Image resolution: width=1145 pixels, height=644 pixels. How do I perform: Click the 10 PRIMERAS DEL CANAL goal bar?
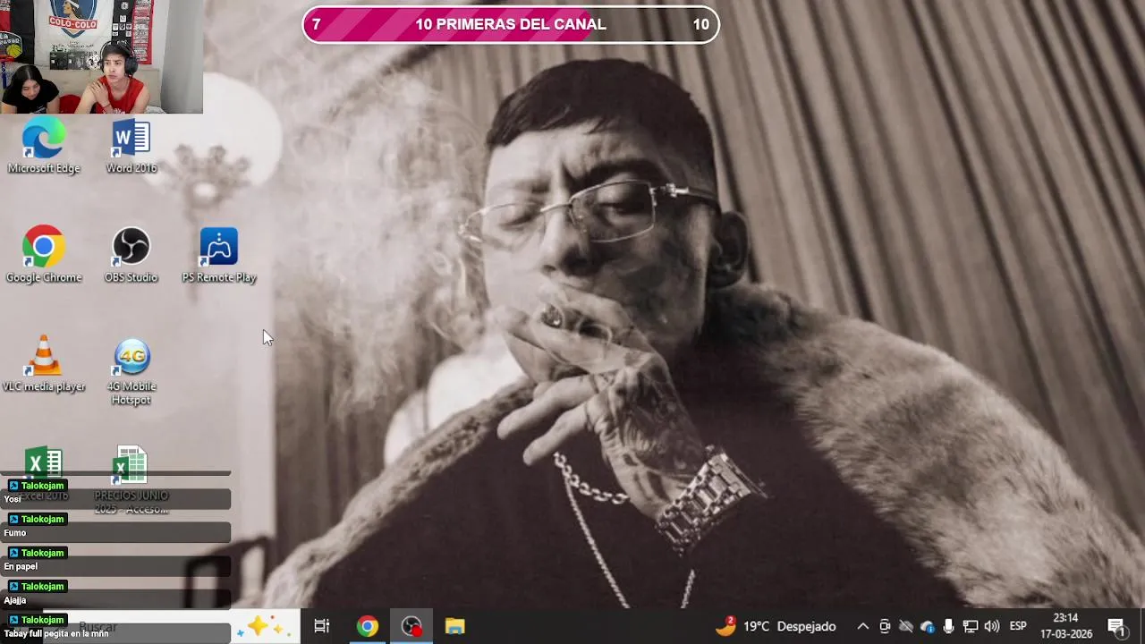(510, 25)
